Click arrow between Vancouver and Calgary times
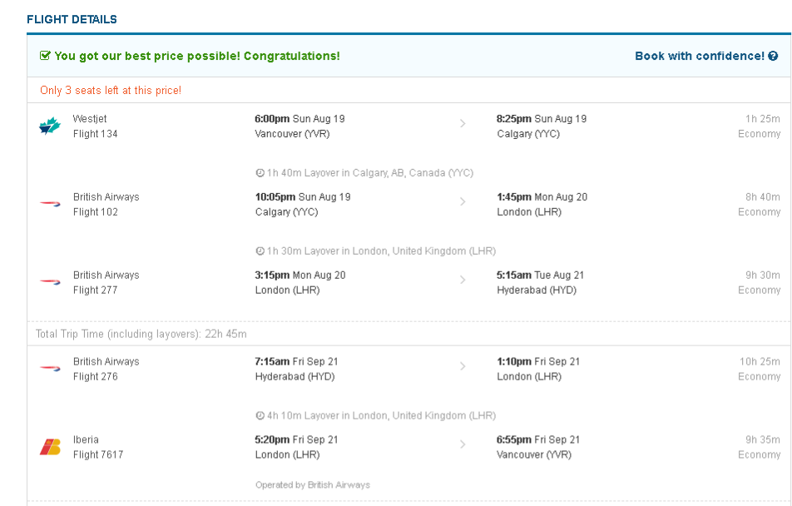The width and height of the screenshot is (792, 506). point(463,124)
